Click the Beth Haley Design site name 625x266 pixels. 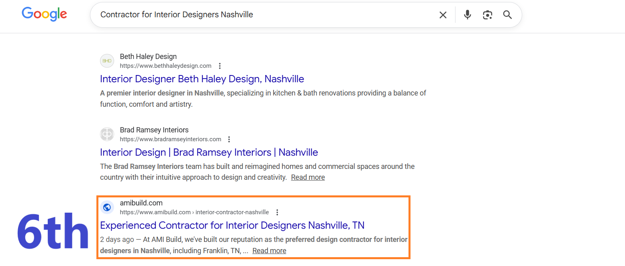coord(148,57)
